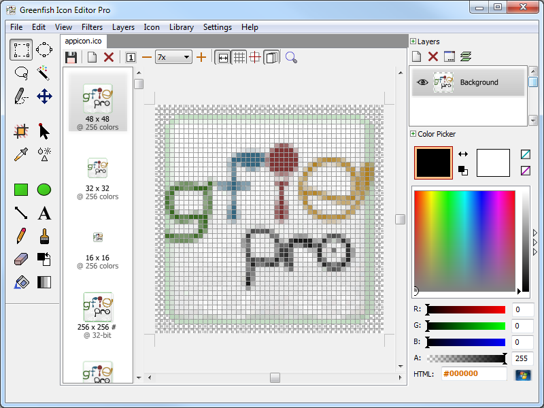The width and height of the screenshot is (544, 408).
Task: Select the eraser tool
Action: (20, 259)
